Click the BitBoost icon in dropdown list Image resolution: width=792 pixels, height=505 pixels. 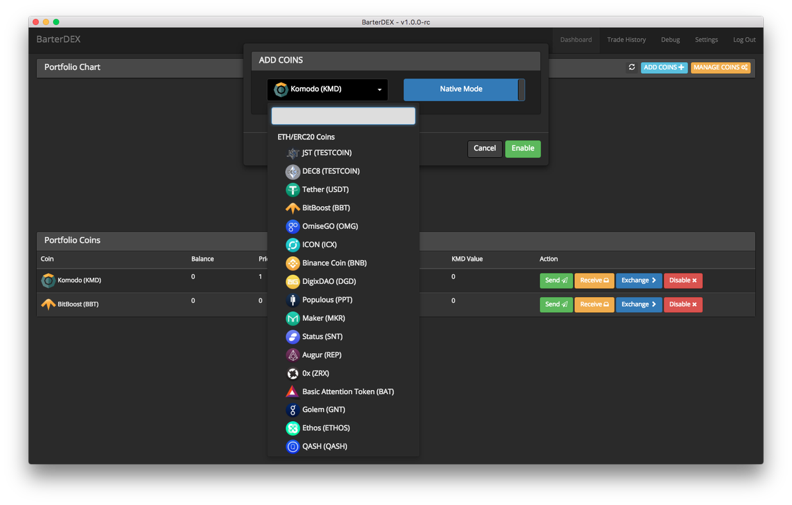[292, 208]
